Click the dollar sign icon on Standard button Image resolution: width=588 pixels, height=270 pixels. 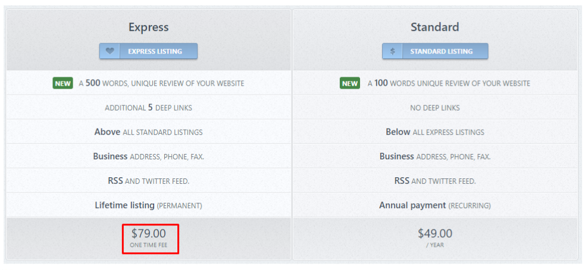392,51
